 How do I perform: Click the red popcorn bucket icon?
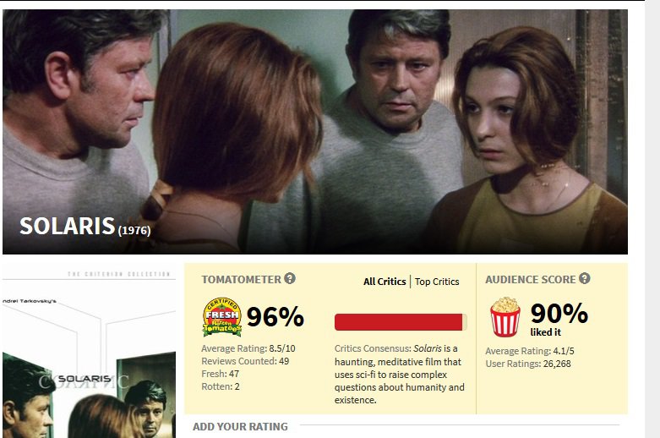pos(505,317)
